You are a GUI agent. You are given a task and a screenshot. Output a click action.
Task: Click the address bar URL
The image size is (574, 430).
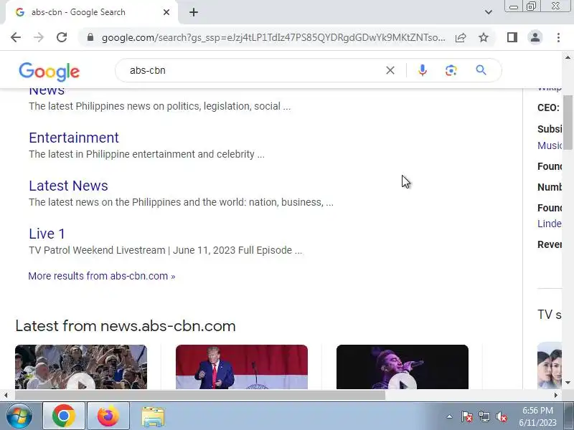[273, 38]
